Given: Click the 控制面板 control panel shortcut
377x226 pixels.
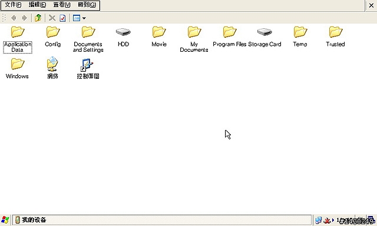Looking at the screenshot, I should pos(88,68).
